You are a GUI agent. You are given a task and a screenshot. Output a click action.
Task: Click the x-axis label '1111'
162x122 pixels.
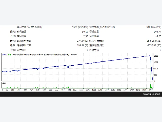[x=82, y=90]
